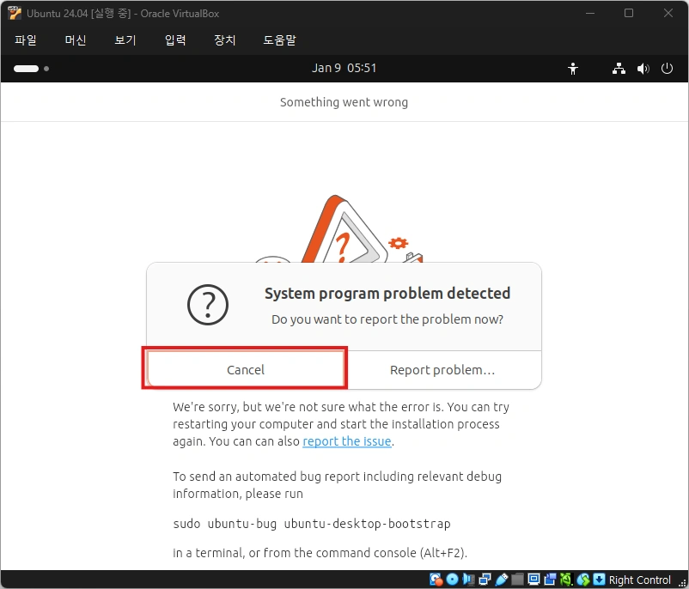The height and width of the screenshot is (589, 689).
Task: Click the VirtualBox display settings icon
Action: point(534,580)
